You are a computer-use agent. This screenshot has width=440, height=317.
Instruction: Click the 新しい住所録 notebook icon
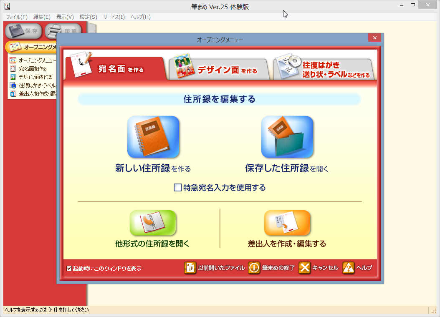click(153, 137)
